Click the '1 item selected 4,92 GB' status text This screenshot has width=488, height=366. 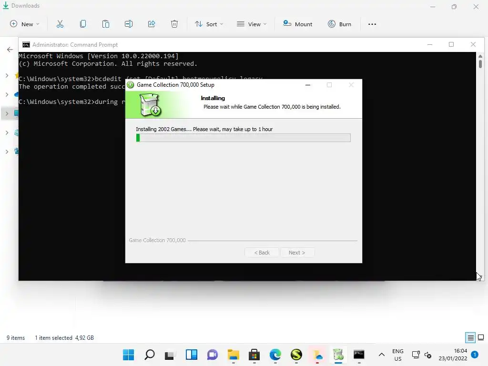[x=64, y=338]
